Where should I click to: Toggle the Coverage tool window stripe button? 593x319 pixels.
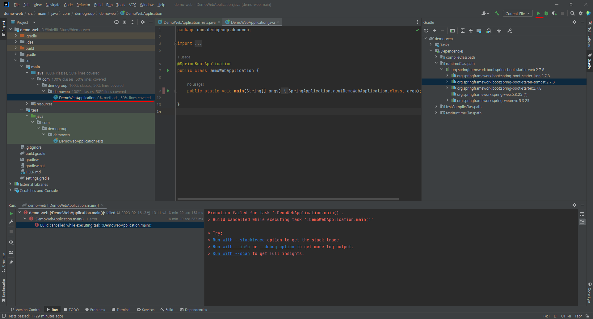590,293
